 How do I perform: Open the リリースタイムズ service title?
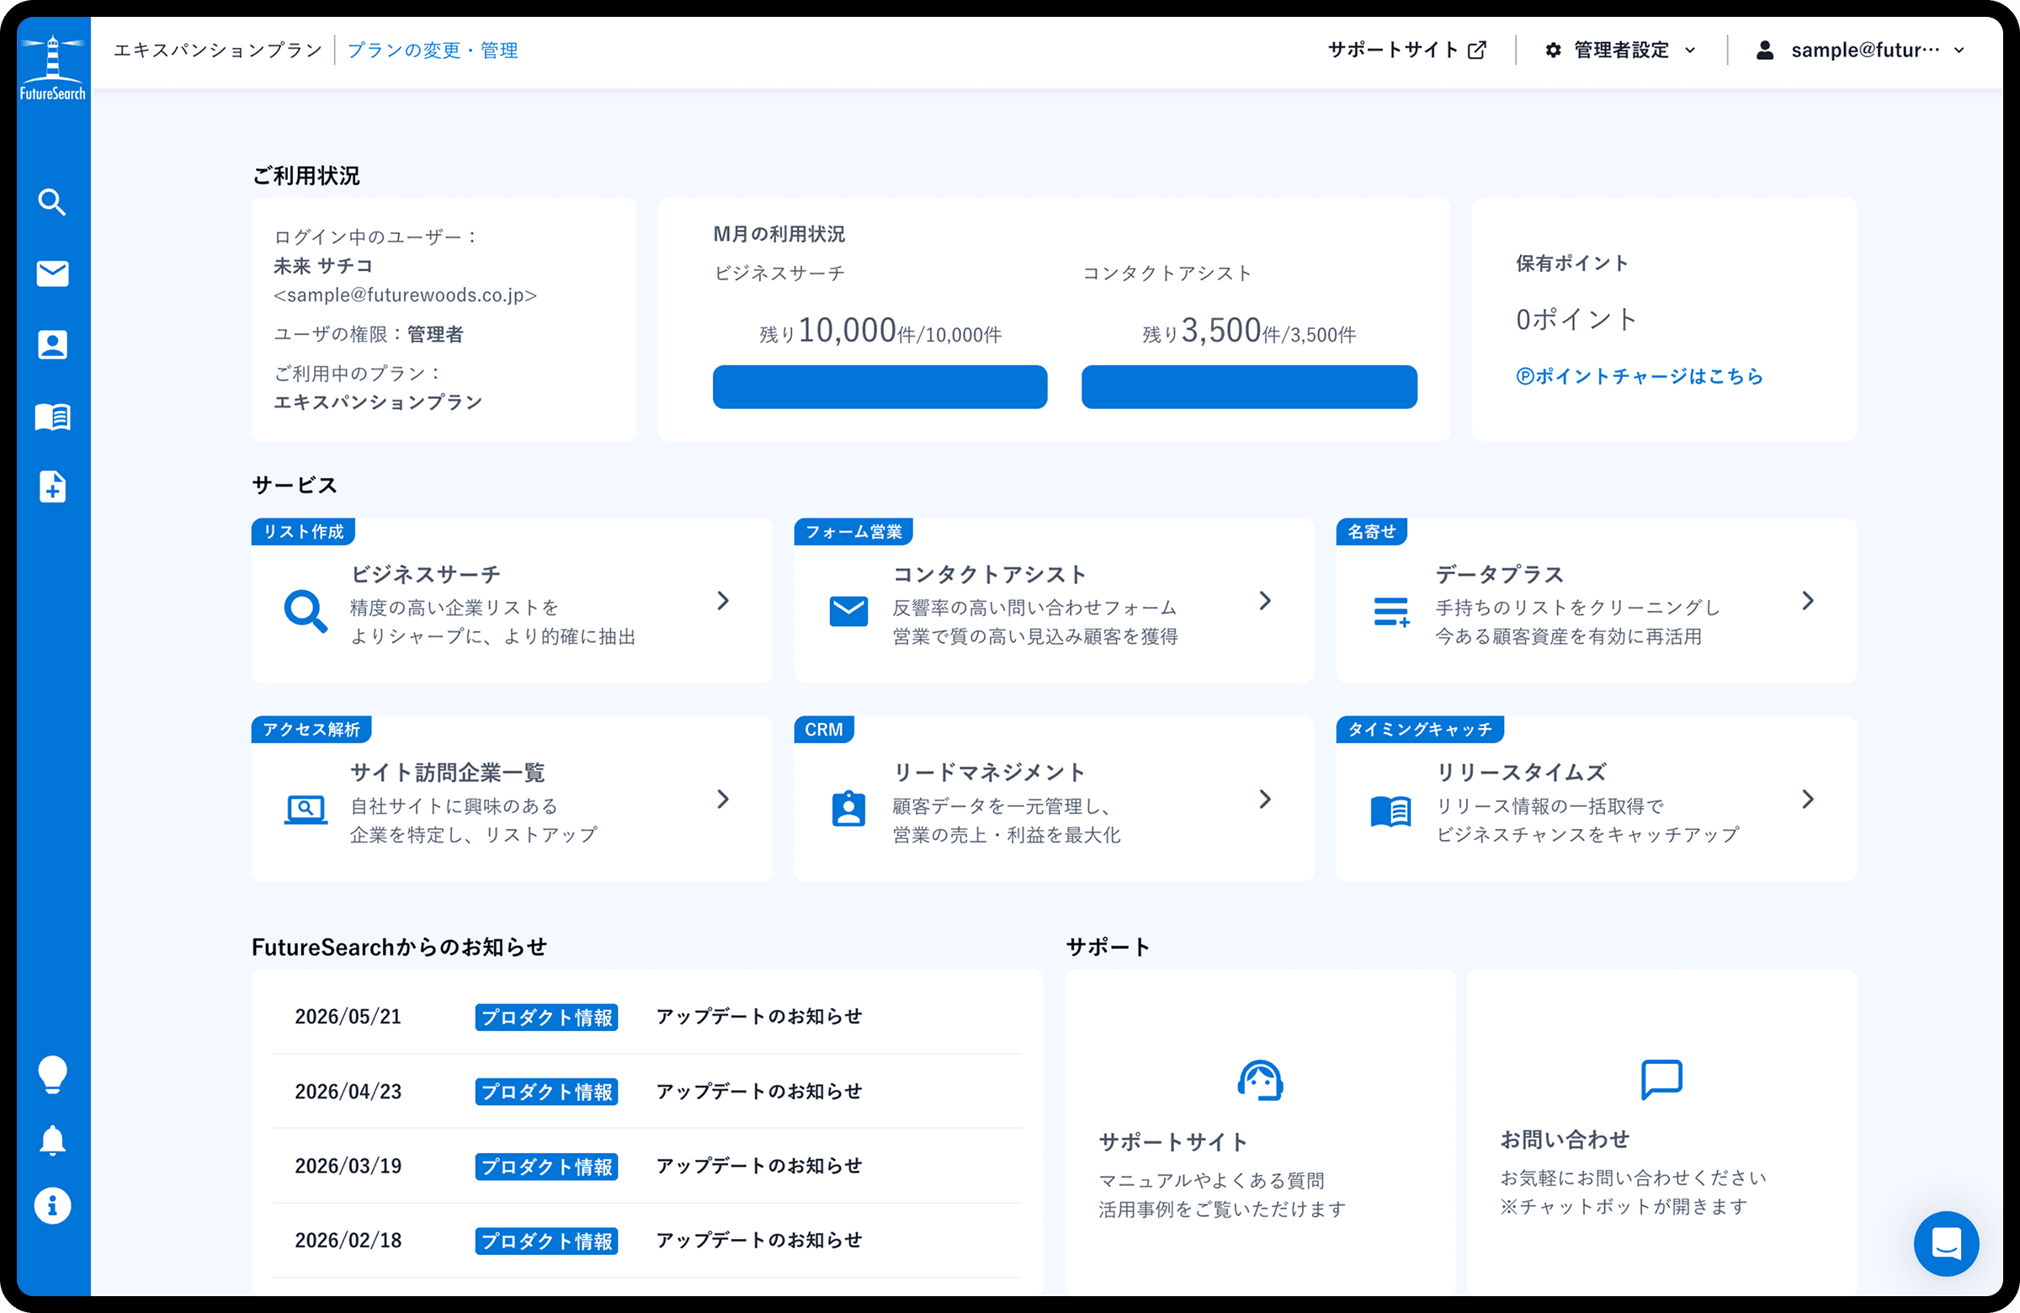pyautogui.click(x=1521, y=773)
